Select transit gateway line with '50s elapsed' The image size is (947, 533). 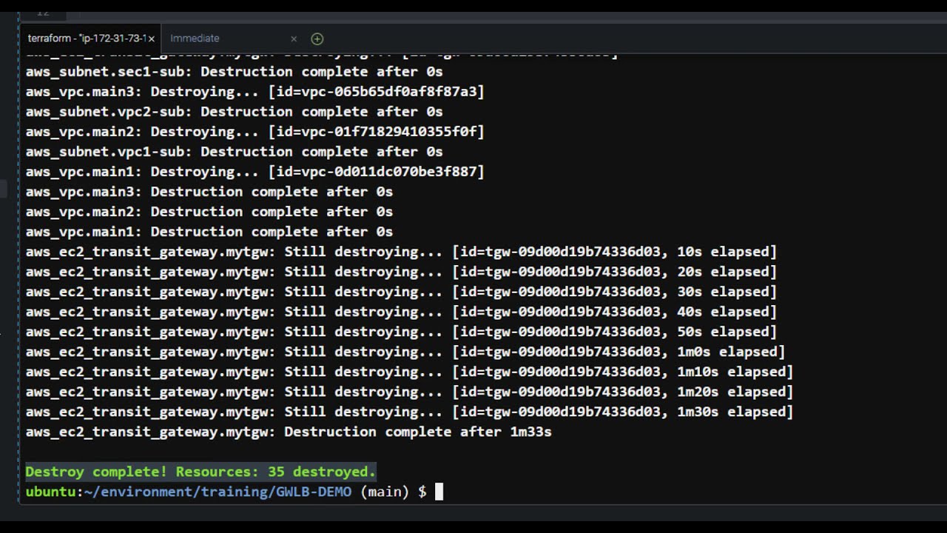tap(402, 332)
